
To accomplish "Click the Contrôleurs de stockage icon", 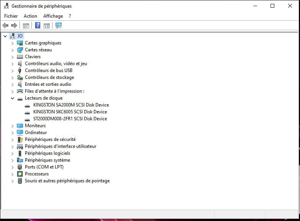I will 20,77.
